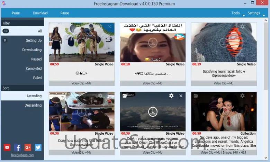This screenshot has width=270, height=162.
Task: Show only Failed items
Action: (22, 78)
